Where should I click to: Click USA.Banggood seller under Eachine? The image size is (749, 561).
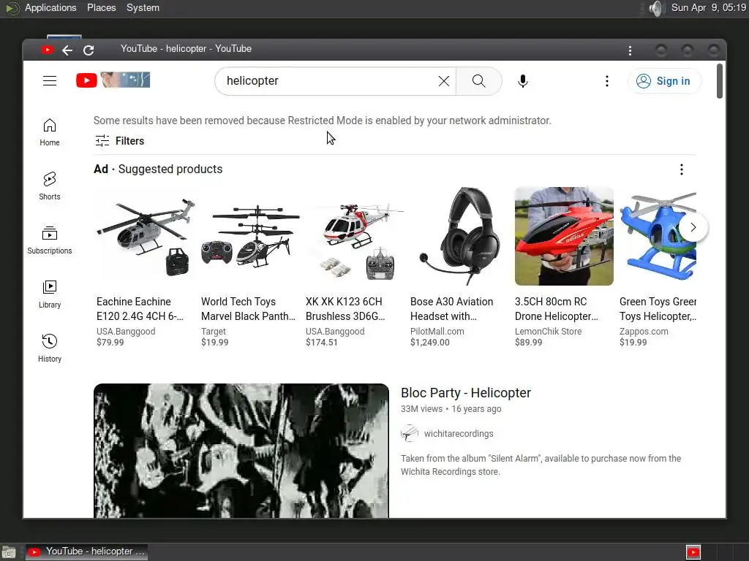point(126,331)
